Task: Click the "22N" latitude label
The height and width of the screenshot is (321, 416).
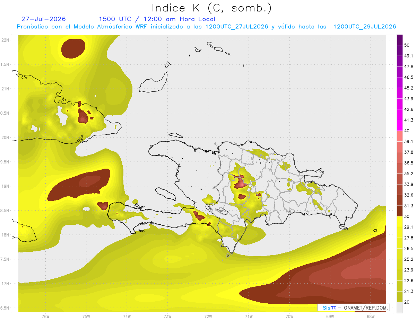Action: [x=5, y=40]
